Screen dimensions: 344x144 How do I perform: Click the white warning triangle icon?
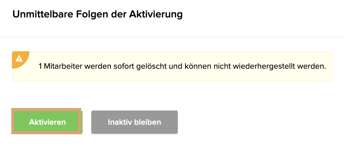tap(19, 59)
